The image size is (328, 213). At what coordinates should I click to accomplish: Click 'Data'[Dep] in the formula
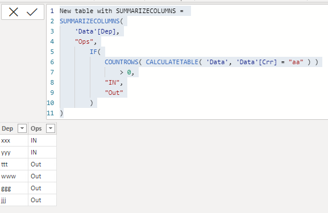point(95,31)
